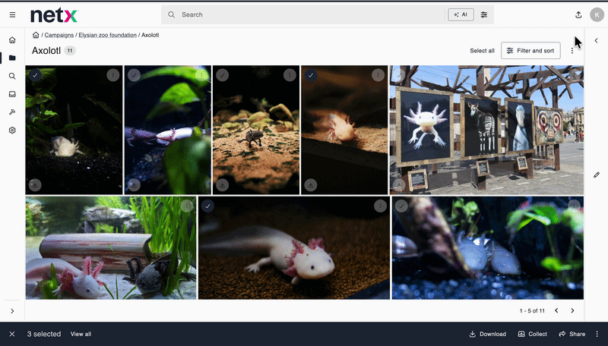Viewport: 608px width, 346px height.
Task: Open the tools icon in sidebar
Action: point(12,112)
